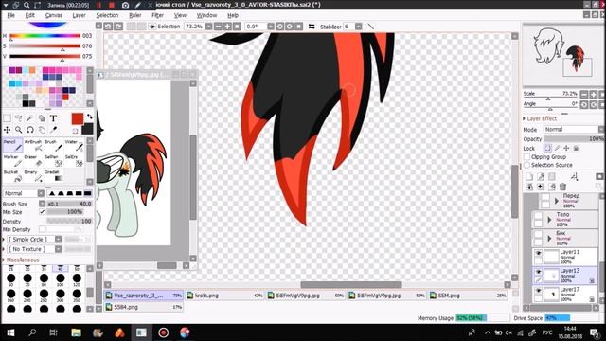606x341 pixels.
Task: Create a new layer with the blank page icon
Action: coord(529,177)
